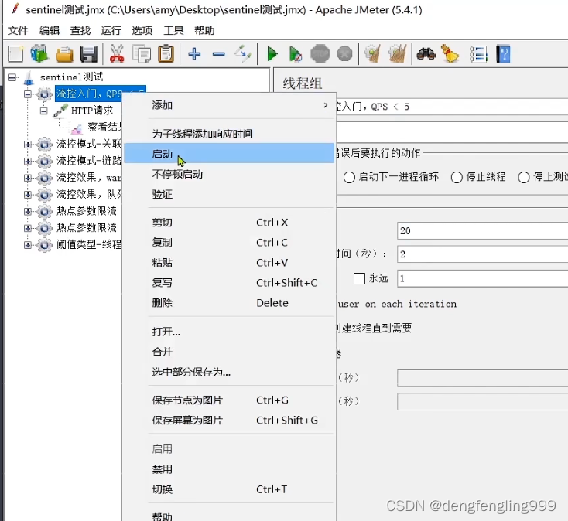Click the gray Stop icon

click(x=320, y=54)
